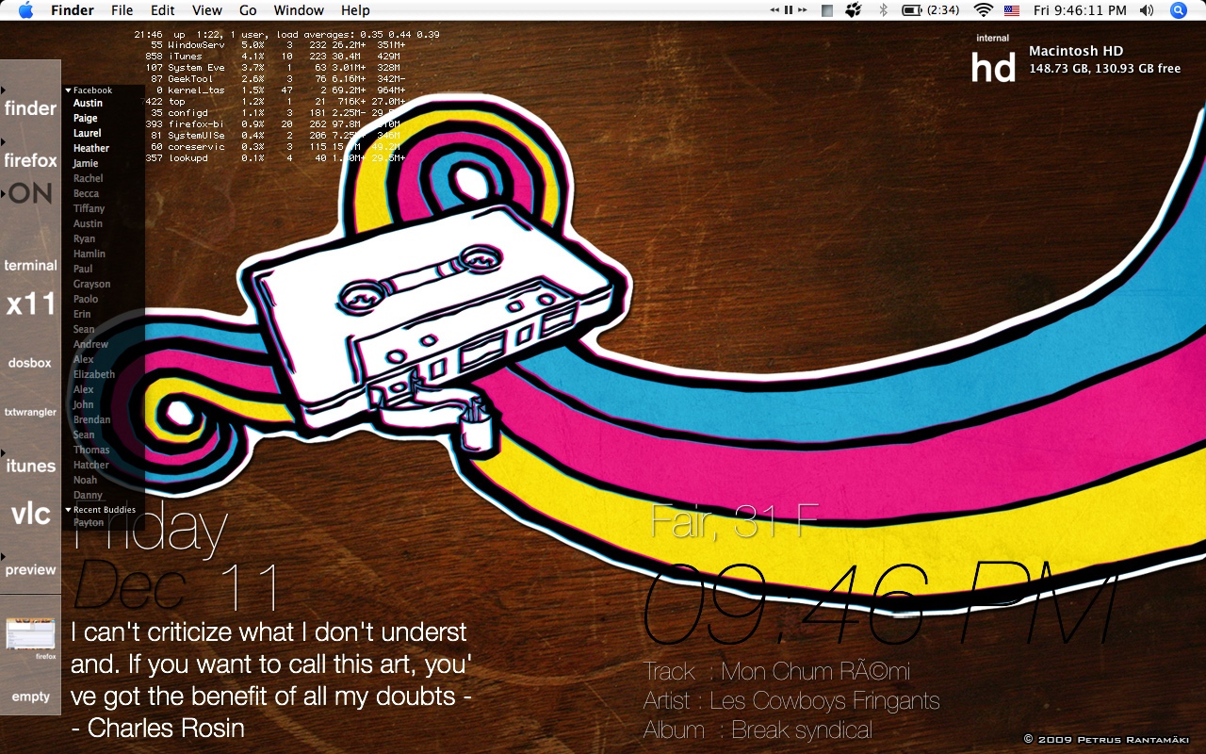Collapse the Facebook buddy group
Image resolution: width=1206 pixels, height=754 pixels.
pyautogui.click(x=69, y=90)
